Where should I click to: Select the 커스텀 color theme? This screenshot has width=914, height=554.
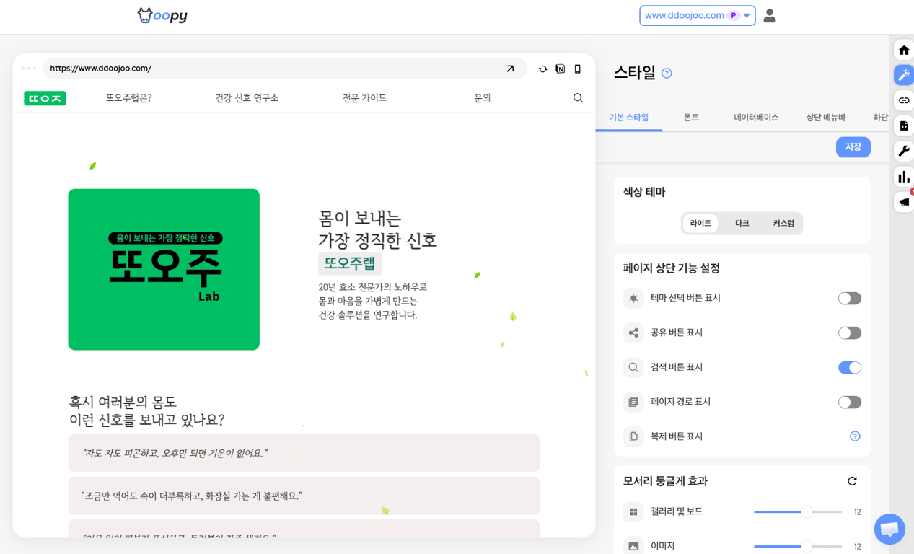[x=783, y=224]
